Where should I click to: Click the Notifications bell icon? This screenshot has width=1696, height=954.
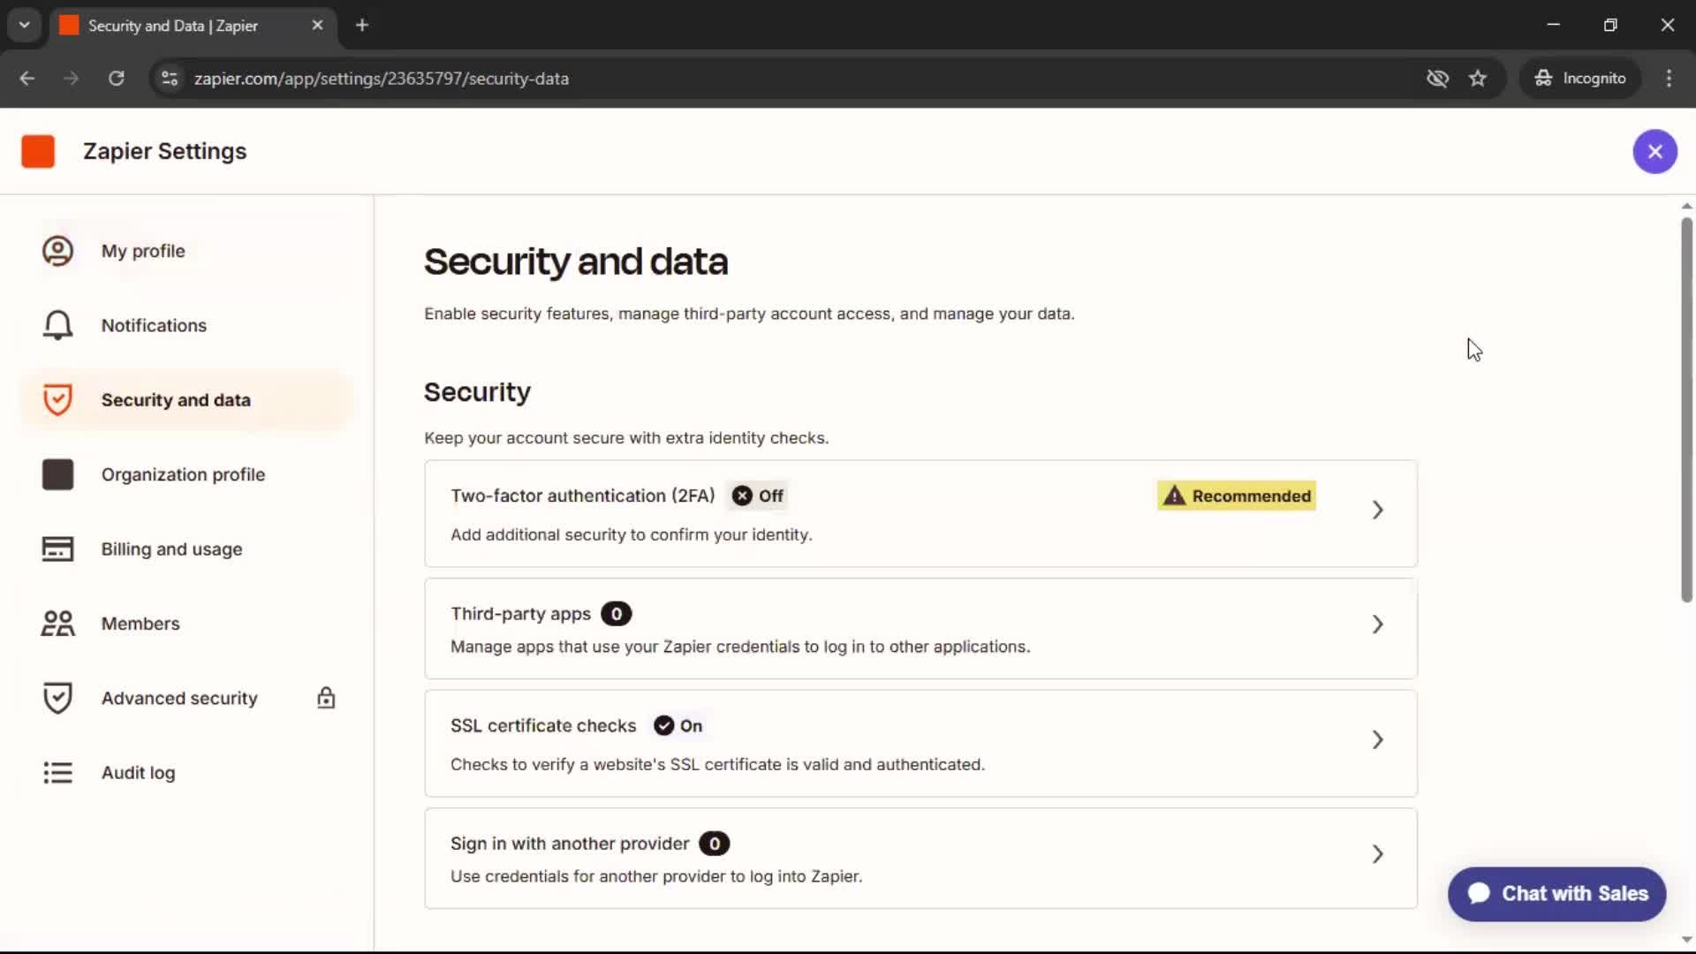click(x=57, y=325)
